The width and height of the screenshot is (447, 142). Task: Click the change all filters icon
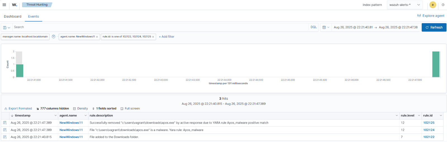tap(54, 36)
